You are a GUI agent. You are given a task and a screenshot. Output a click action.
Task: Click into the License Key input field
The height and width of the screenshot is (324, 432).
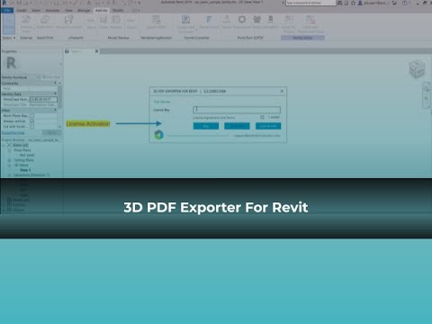tap(237, 110)
